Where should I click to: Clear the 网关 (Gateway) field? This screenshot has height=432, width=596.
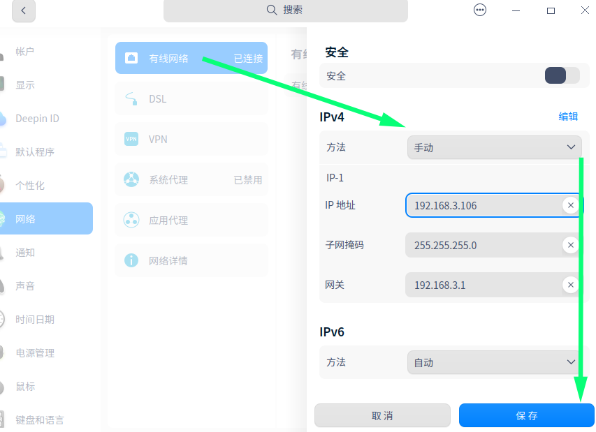pos(571,285)
